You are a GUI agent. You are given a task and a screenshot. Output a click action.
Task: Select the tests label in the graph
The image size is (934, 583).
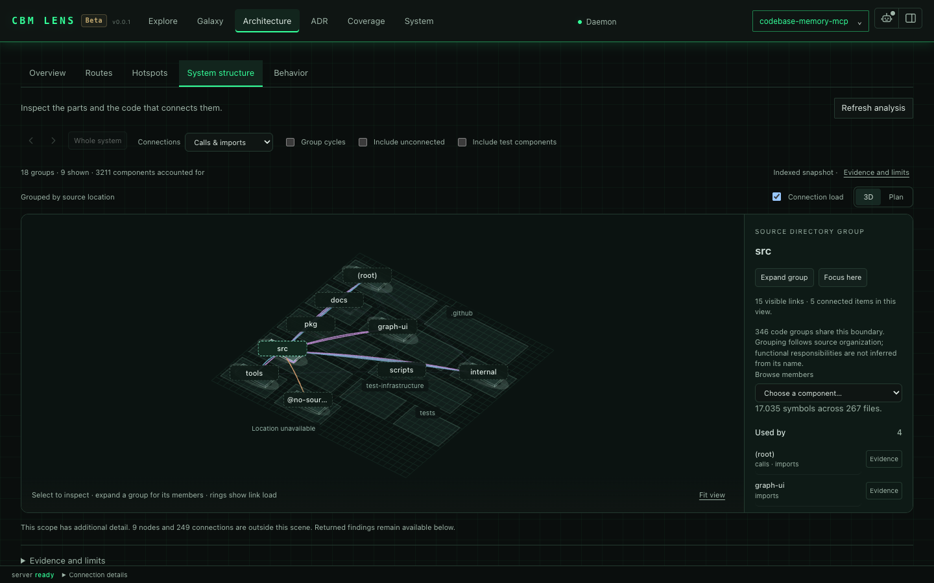427,413
